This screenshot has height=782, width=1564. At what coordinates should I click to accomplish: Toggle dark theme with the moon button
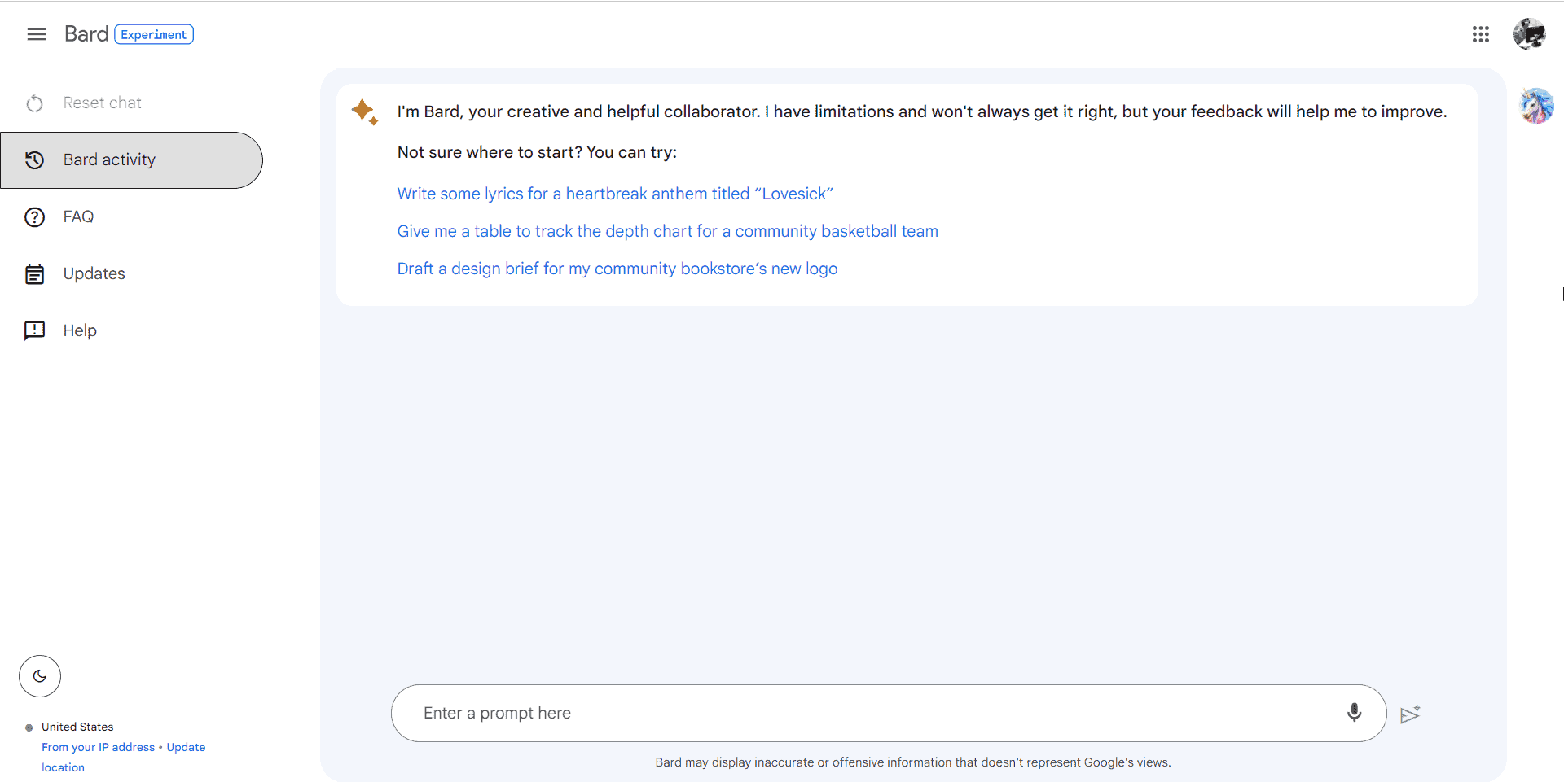(40, 676)
